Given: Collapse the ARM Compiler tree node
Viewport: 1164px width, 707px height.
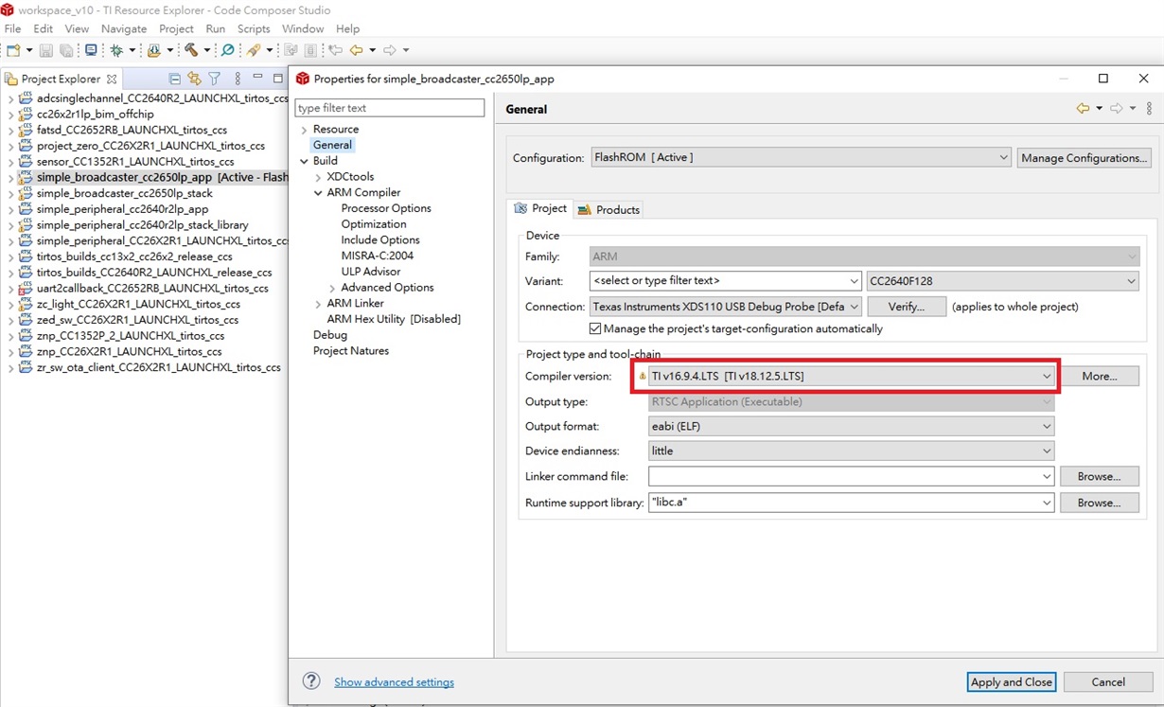Looking at the screenshot, I should [x=318, y=193].
